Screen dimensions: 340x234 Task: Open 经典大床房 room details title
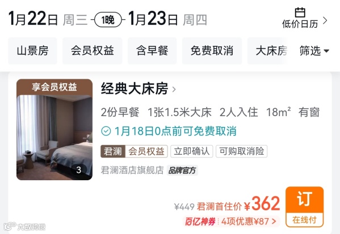point(135,88)
